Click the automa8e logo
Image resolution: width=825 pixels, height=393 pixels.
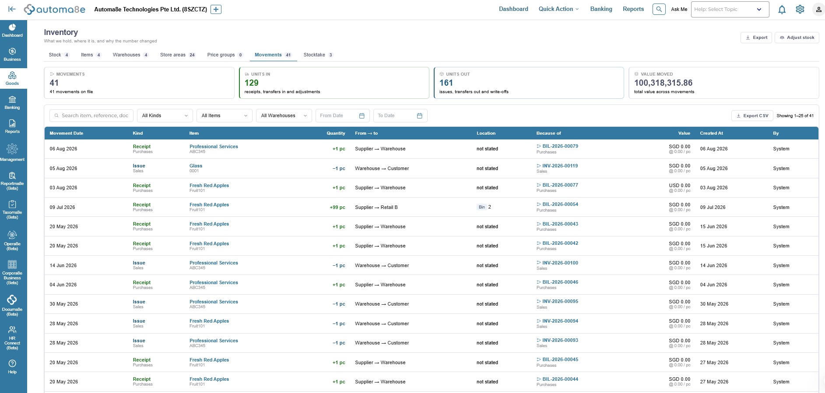[x=55, y=9]
